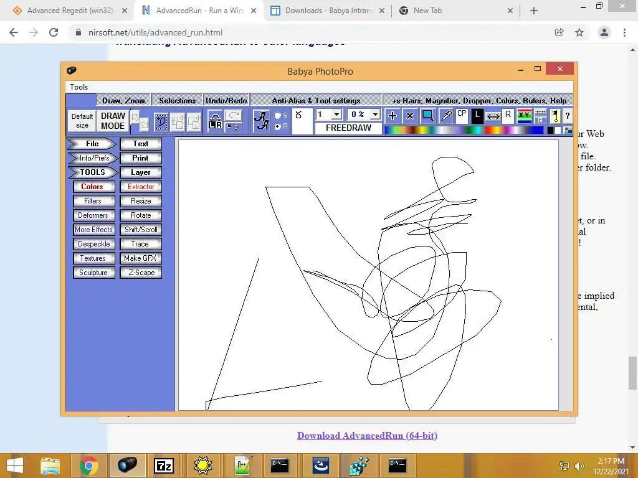Viewport: 638px width, 478px height.
Task: Toggle the XY coordinates icon
Action: (x=524, y=116)
